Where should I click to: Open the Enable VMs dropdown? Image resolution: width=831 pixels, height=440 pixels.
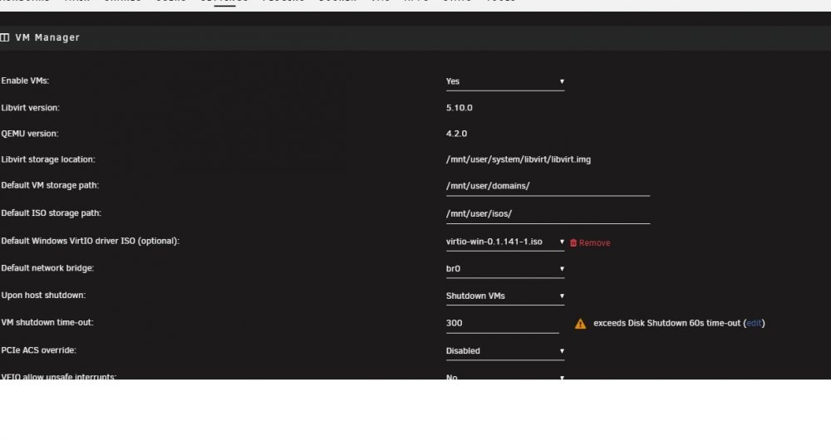click(x=505, y=81)
